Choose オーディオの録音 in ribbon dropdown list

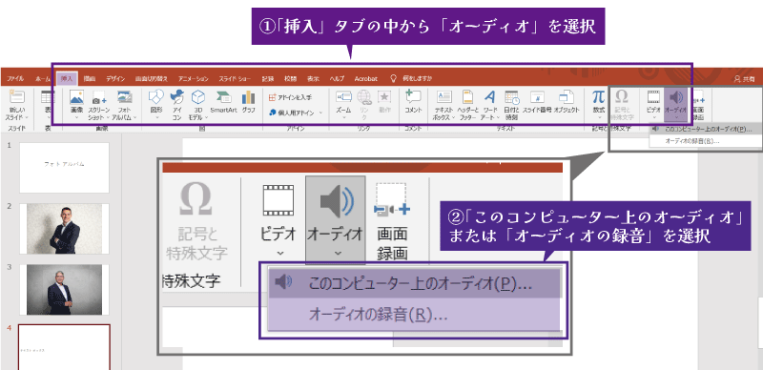(705, 141)
